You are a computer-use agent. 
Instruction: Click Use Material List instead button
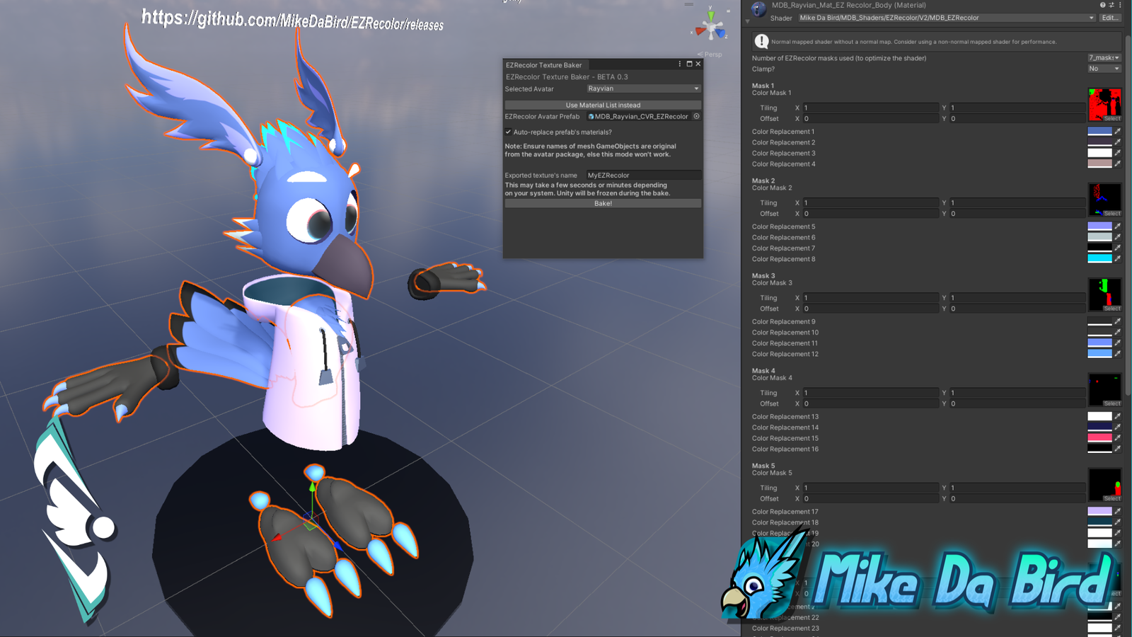tap(603, 105)
